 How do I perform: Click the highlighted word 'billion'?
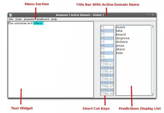(x=38, y=23)
